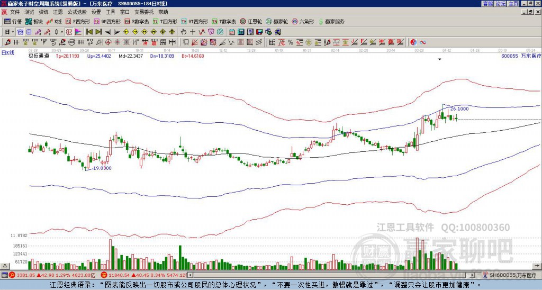542x290 pixels.
Task: Open the P数字表 tool
Action: 137,21
